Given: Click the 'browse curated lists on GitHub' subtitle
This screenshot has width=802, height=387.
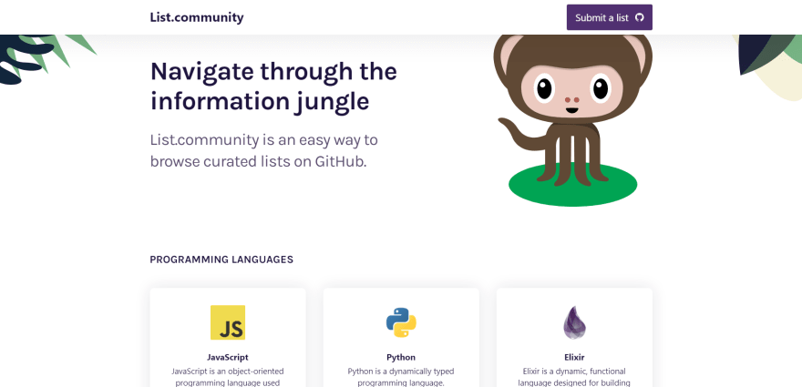Looking at the screenshot, I should coord(264,151).
